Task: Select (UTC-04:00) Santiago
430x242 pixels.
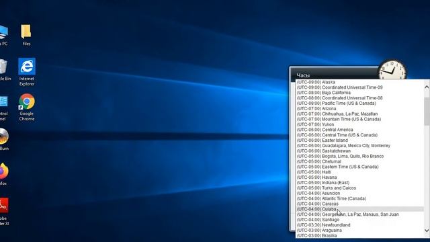Action: coord(359,220)
